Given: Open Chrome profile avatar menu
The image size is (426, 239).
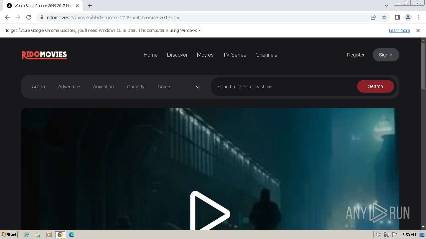Looking at the screenshot, I should [408, 17].
